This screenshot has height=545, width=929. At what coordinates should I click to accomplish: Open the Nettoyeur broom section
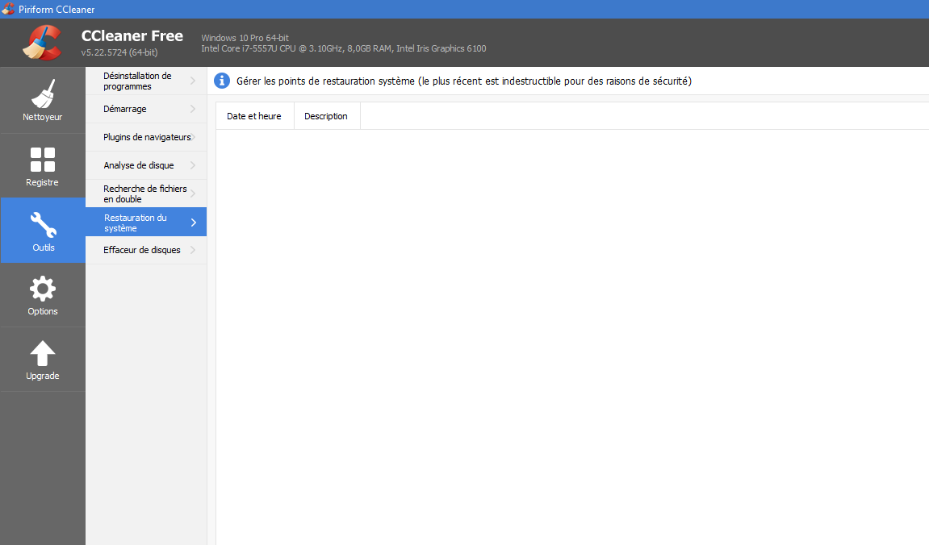(x=43, y=100)
